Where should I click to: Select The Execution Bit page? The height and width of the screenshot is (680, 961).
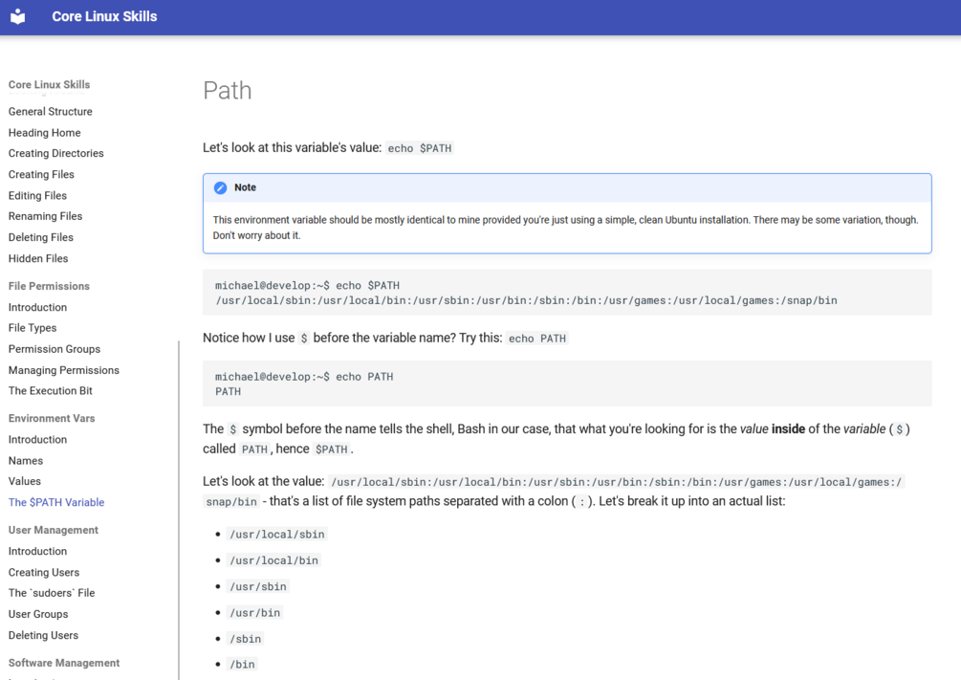tap(51, 390)
